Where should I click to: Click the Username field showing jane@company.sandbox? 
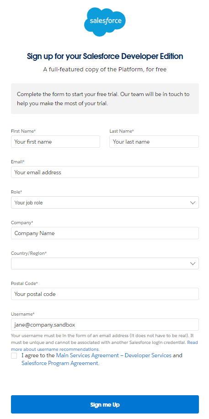105,324
